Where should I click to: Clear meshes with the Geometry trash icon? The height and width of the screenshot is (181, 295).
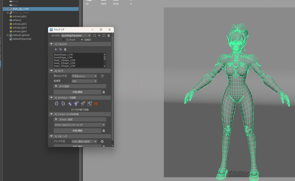tap(65, 49)
